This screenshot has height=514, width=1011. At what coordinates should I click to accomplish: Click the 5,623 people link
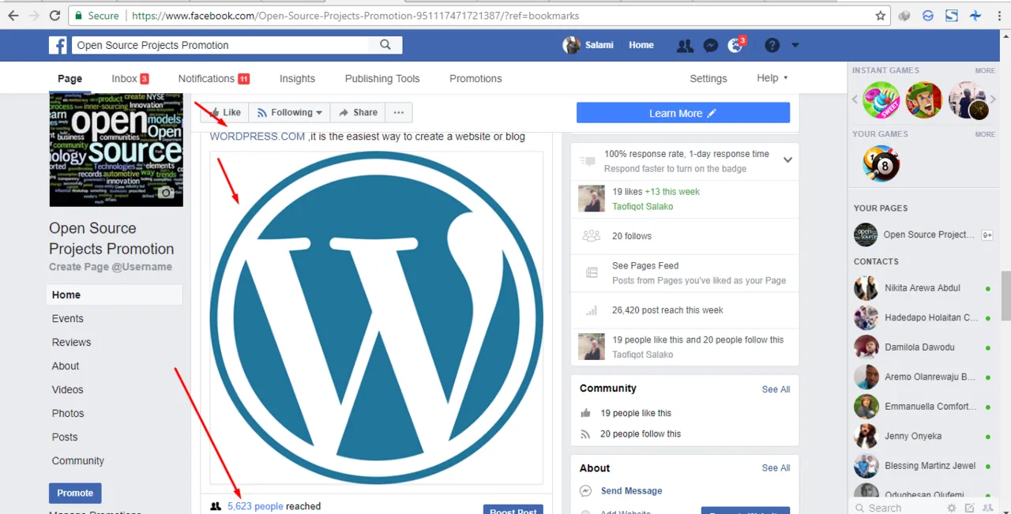click(x=255, y=506)
